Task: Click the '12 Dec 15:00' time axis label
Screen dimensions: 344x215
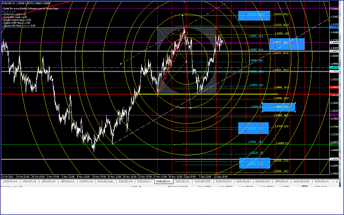Action: pyautogui.click(x=221, y=177)
